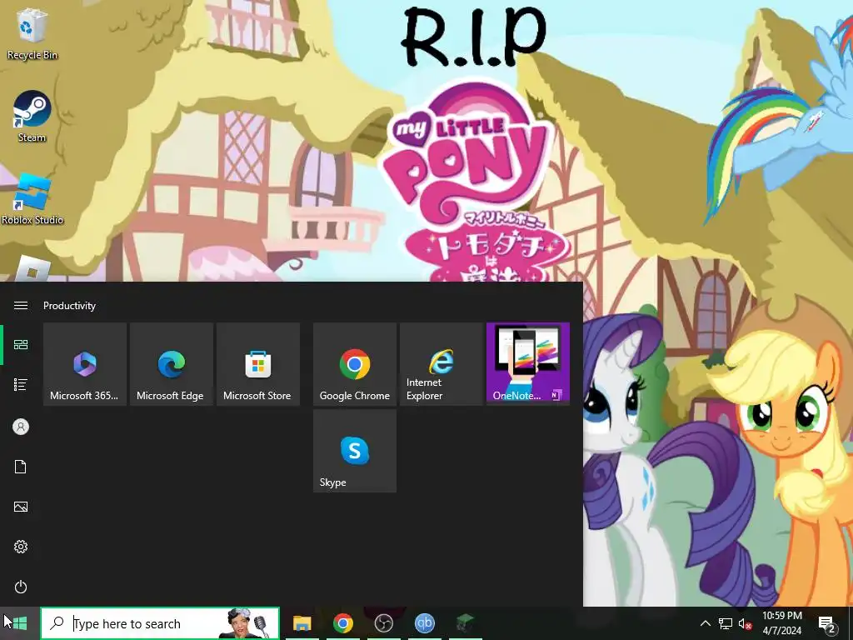
Task: Select the partially hidden Roblox desktop icon
Action: tap(32, 269)
